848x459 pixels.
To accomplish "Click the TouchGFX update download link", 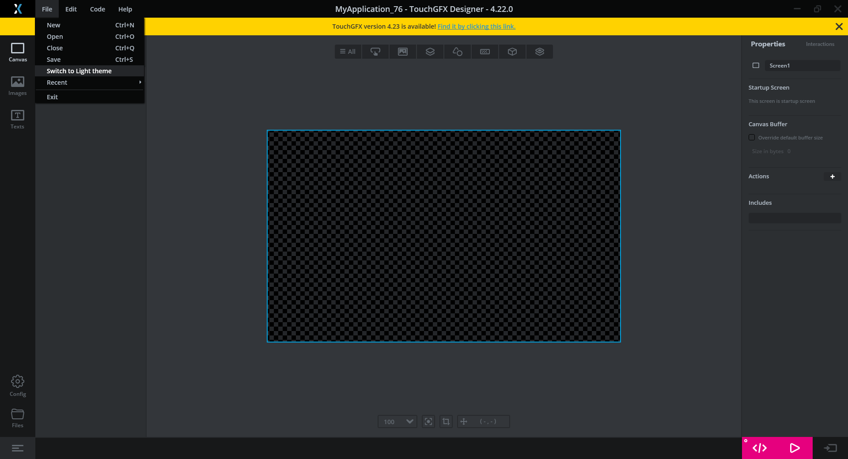I will (476, 26).
